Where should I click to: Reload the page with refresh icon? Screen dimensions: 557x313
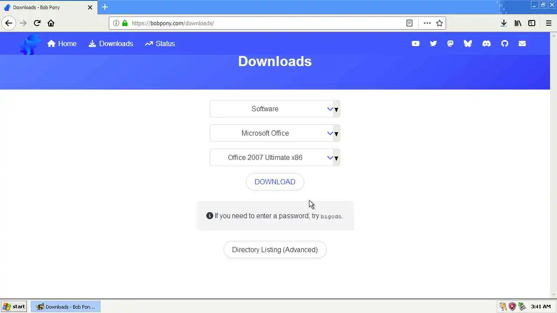(37, 23)
